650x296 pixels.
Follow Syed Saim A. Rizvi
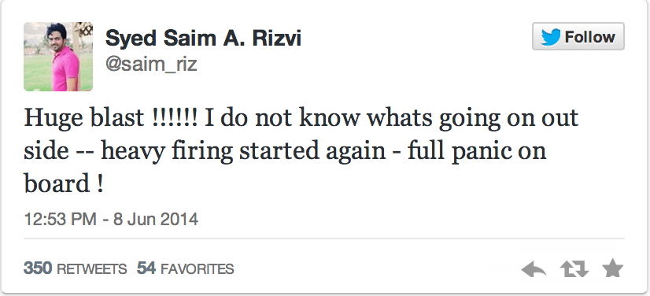tap(578, 36)
